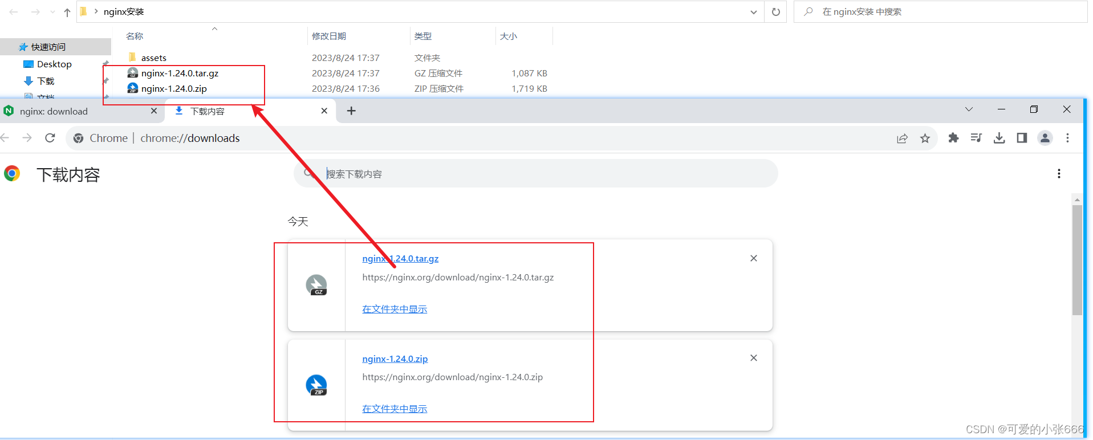Remove nginx-1.24.0.zip from downloads list
The image size is (1093, 440).
(754, 358)
